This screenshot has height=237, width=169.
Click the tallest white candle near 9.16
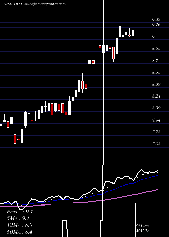[x=120, y=31]
